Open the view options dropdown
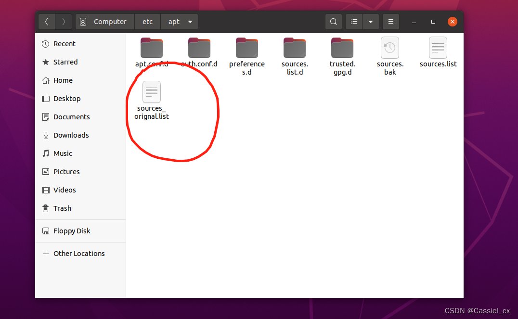This screenshot has height=319, width=518. [x=370, y=22]
